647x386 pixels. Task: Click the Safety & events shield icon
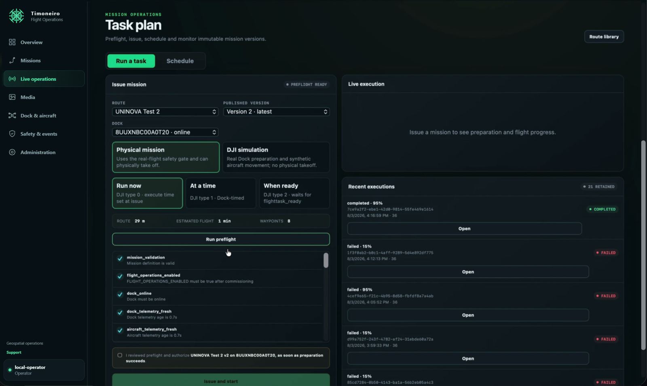pos(12,134)
